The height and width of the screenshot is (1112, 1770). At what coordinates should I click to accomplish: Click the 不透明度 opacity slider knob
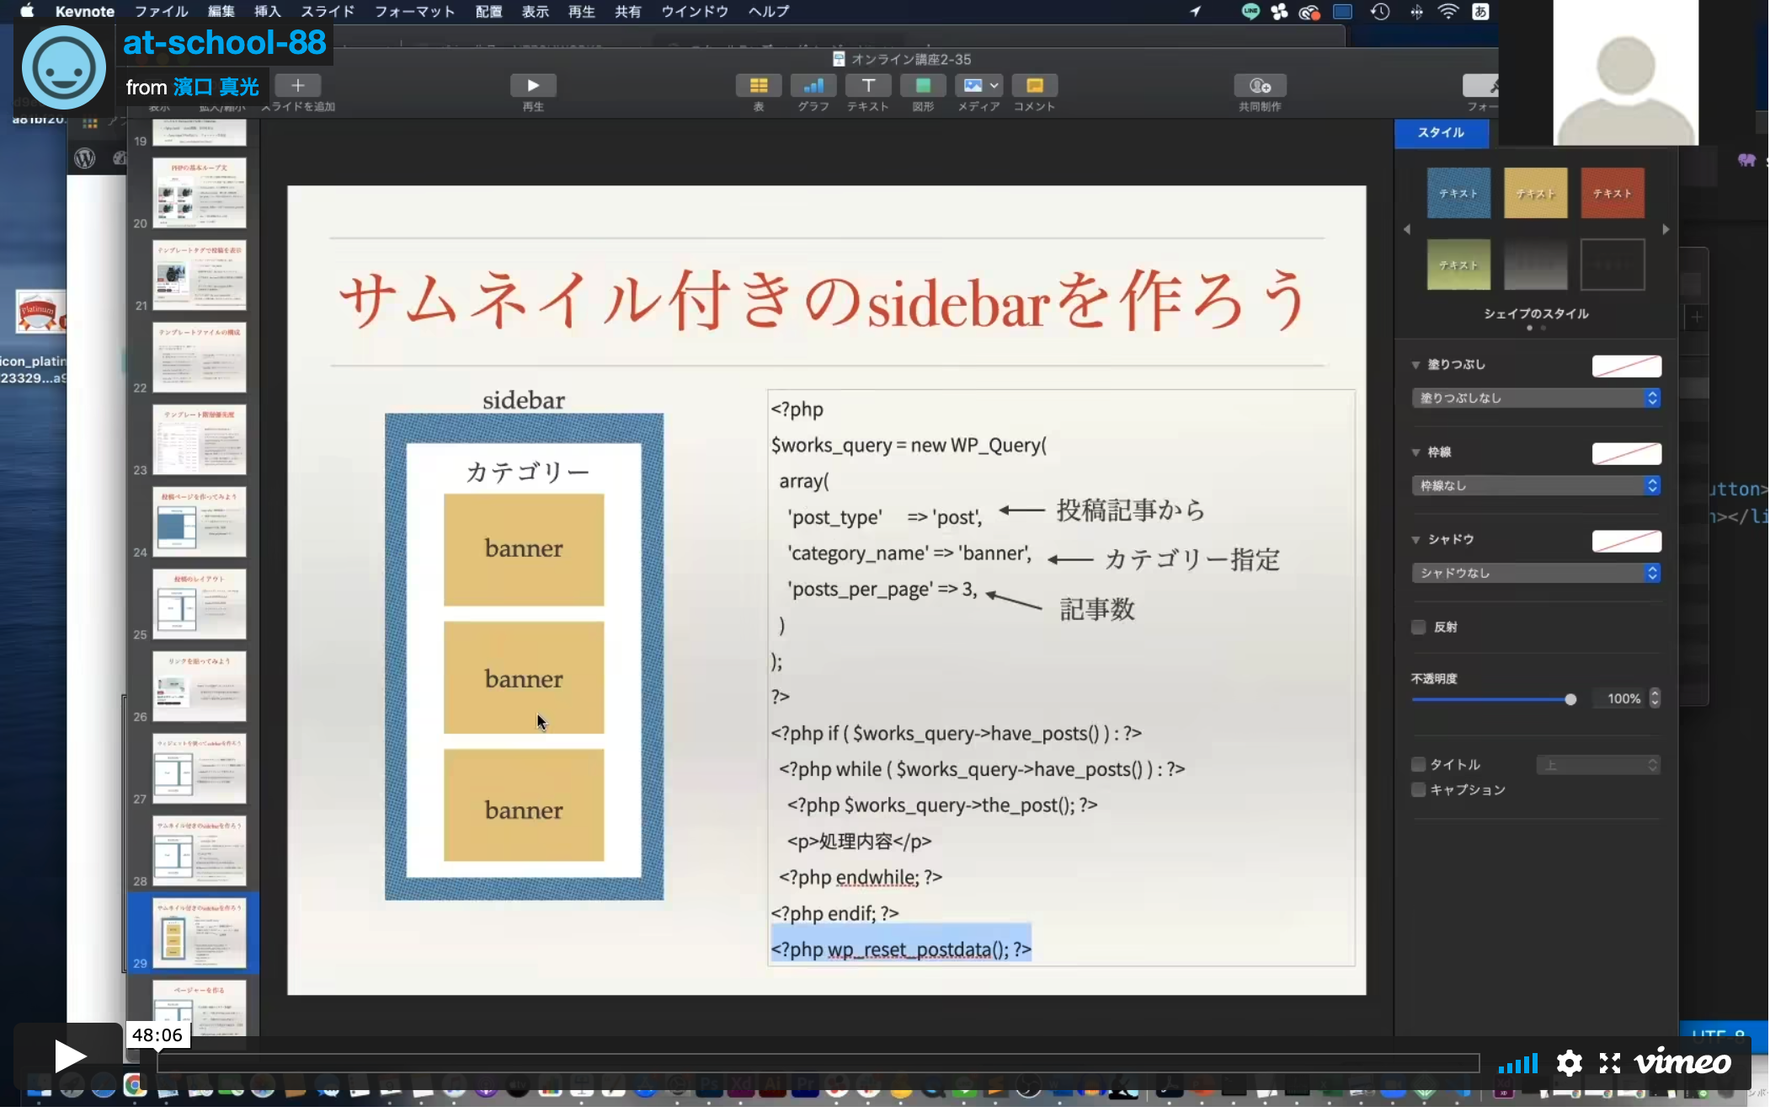point(1570,699)
